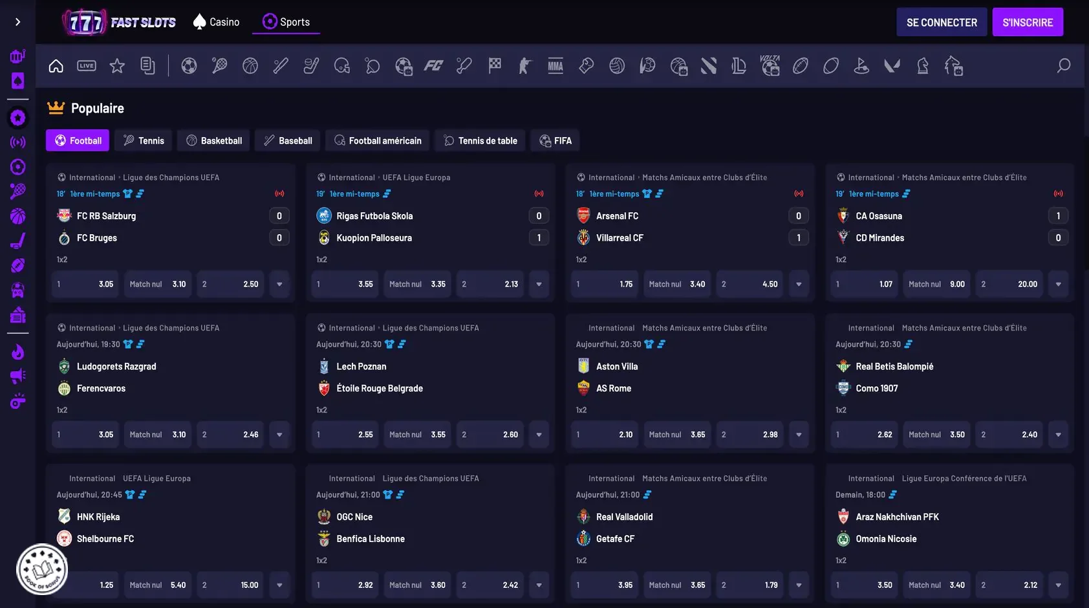Bet on CD Mirandes win at 20.00
1089x608 pixels.
pos(1009,284)
